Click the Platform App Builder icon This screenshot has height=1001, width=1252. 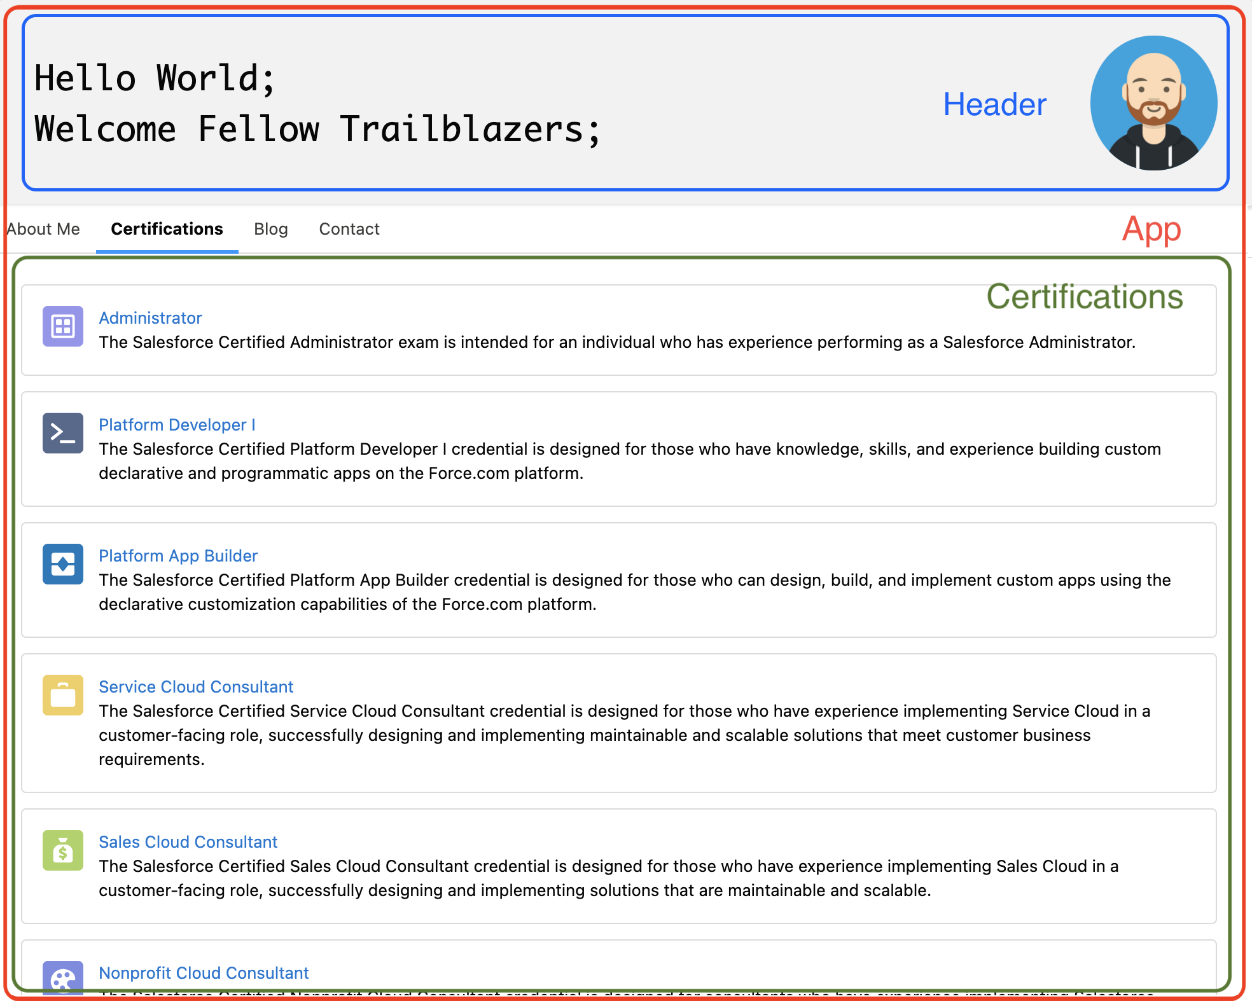[63, 564]
